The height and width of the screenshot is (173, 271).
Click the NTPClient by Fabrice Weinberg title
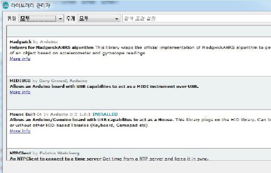tap(45, 153)
